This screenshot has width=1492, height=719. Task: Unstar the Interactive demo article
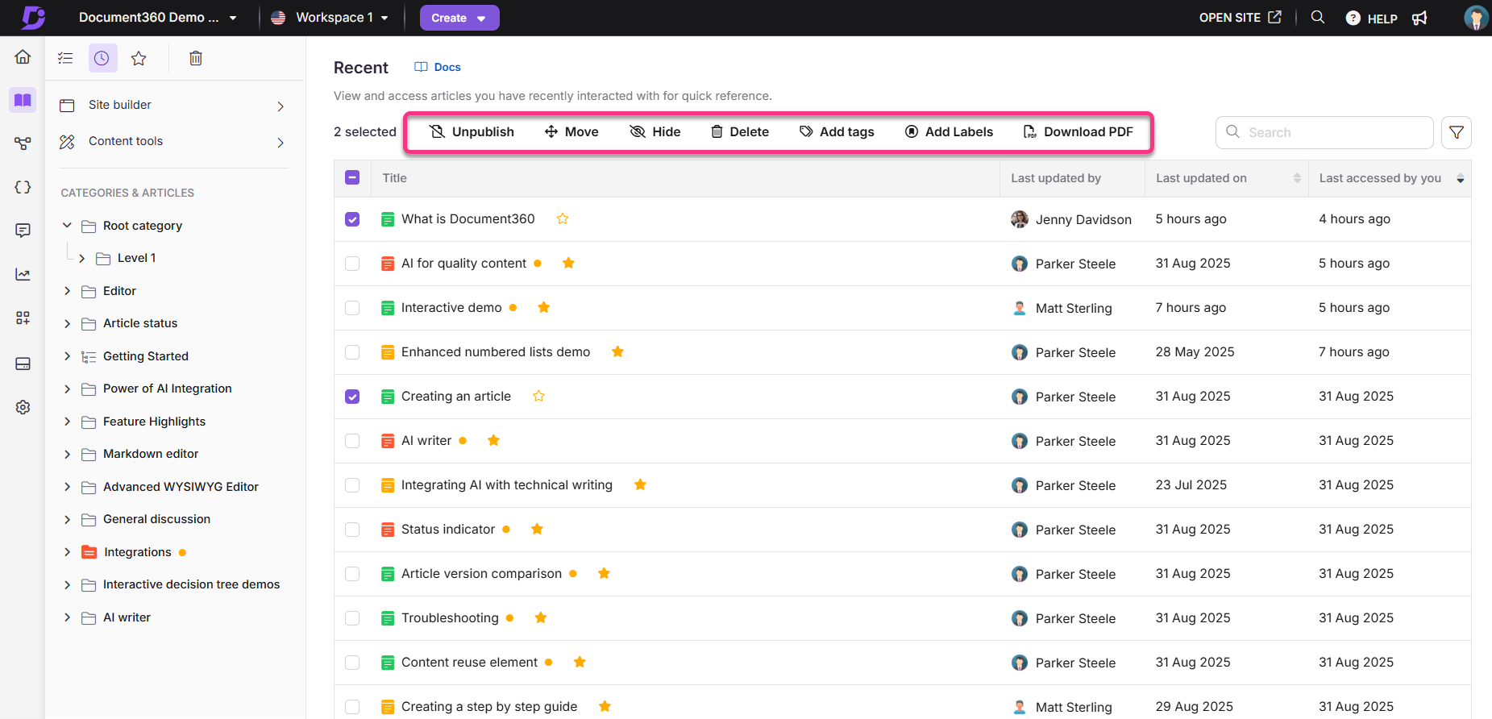pos(544,307)
